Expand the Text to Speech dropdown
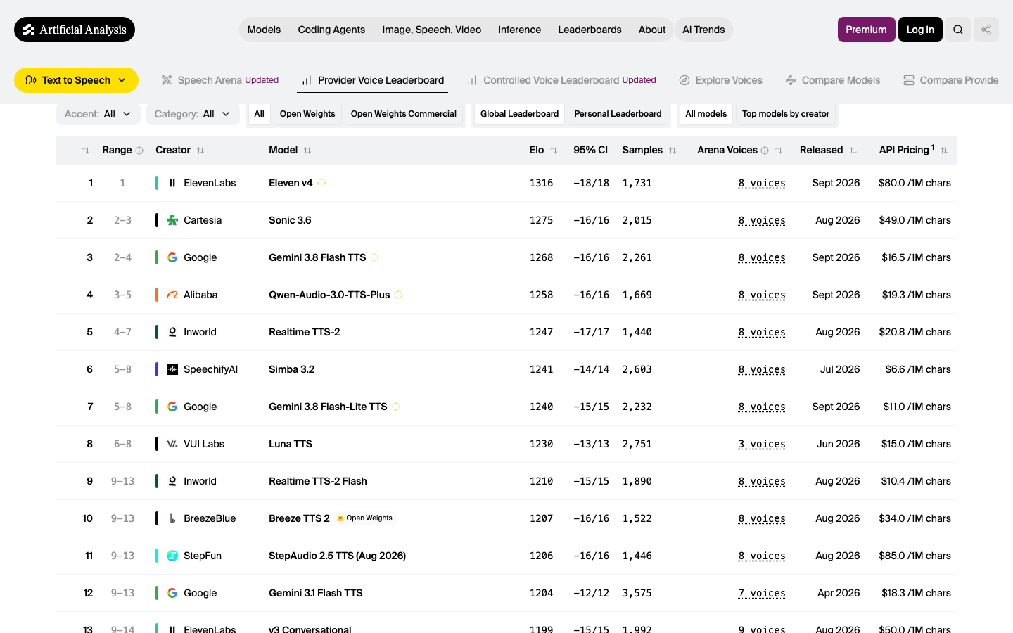 76,80
